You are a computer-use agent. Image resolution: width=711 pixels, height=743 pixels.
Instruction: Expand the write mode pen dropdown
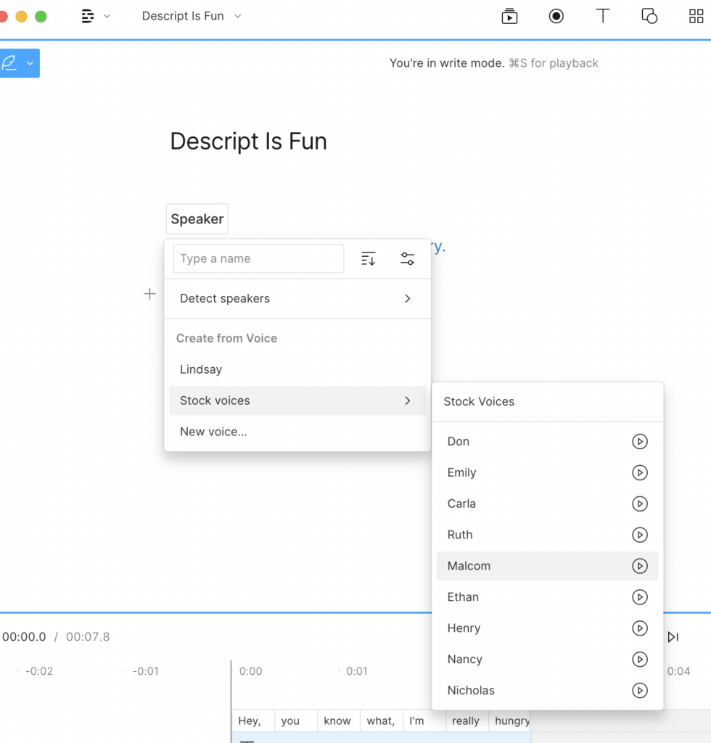(30, 63)
